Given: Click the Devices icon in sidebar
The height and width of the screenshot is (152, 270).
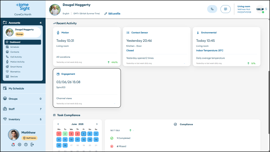Looking at the screenshot, I should point(7,76).
